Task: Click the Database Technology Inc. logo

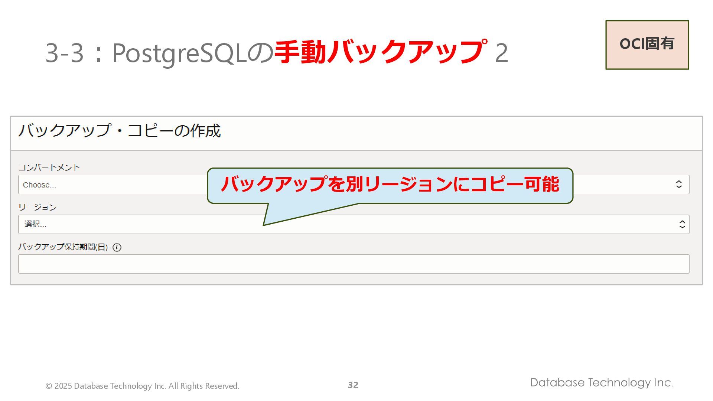Action: pos(601,383)
